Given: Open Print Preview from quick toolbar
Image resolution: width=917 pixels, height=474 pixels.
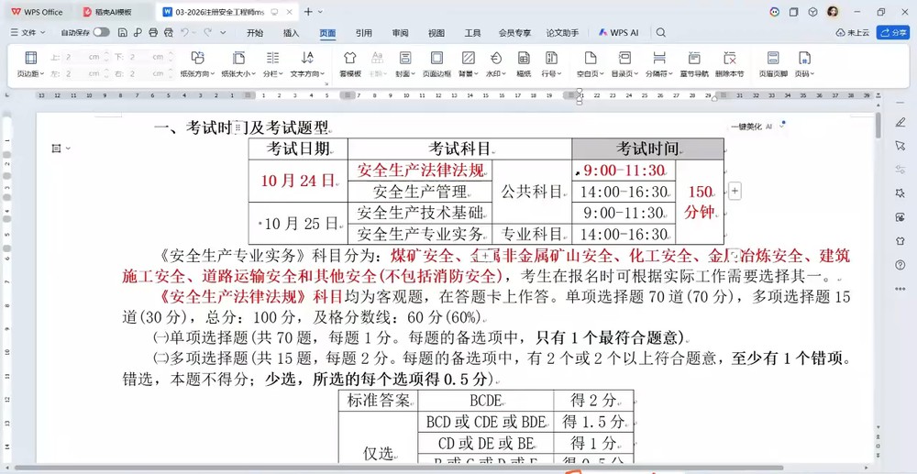Looking at the screenshot, I should (x=169, y=33).
